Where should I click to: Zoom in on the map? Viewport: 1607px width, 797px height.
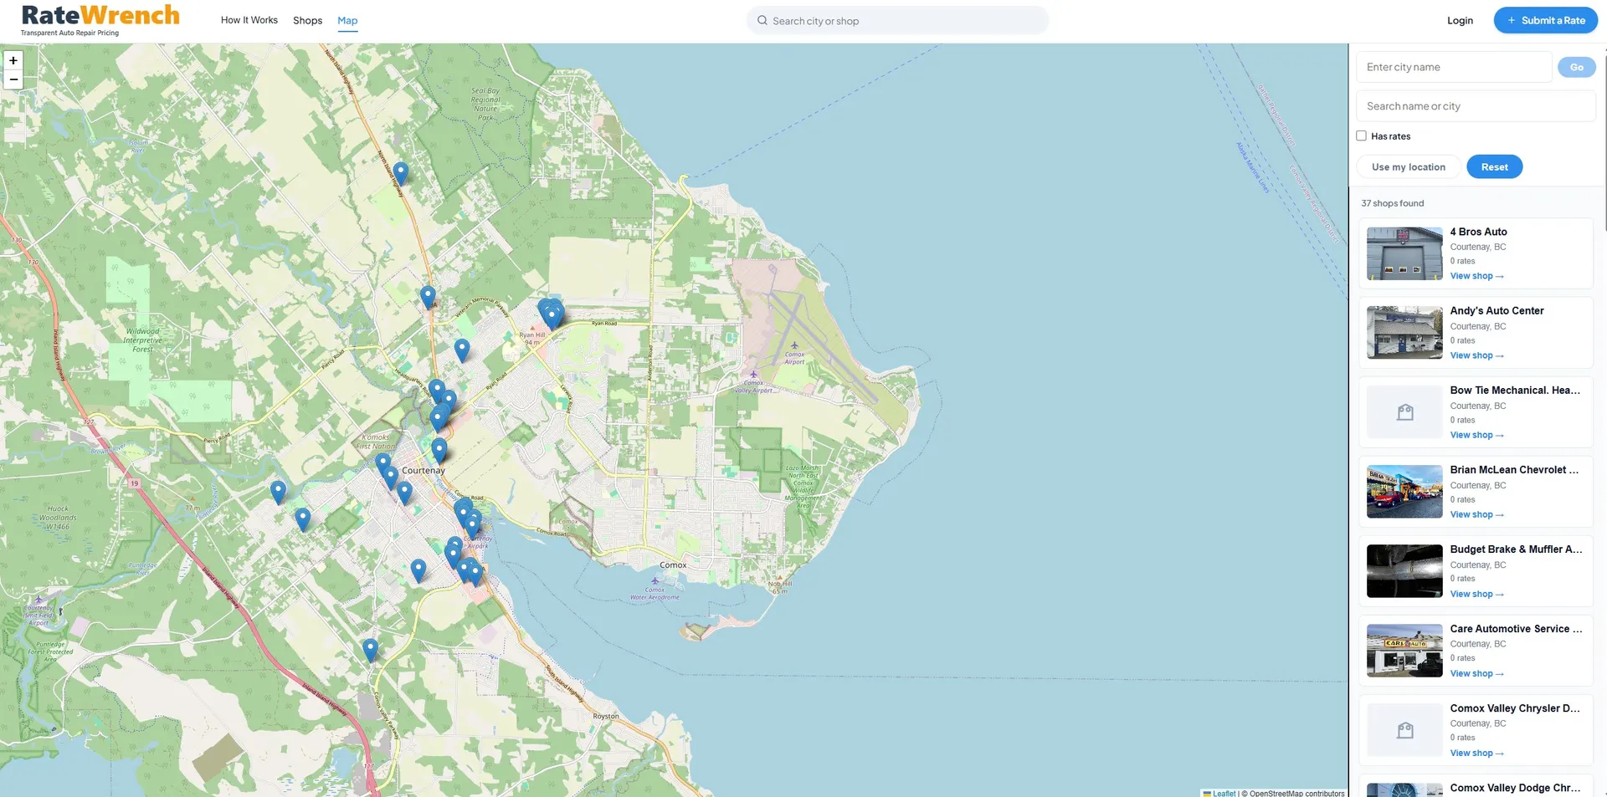pyautogui.click(x=13, y=60)
